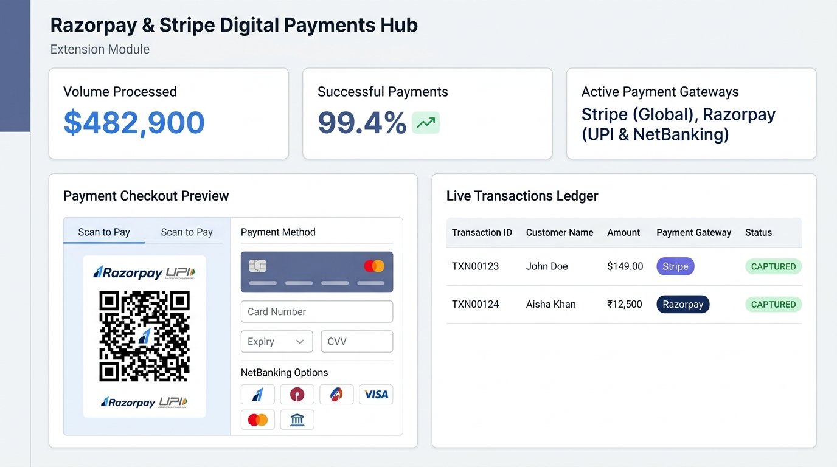
Task: Choose the Mastercard option under NetBanking Options
Action: tap(258, 420)
